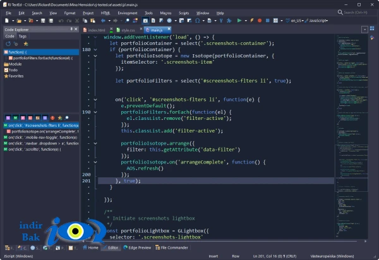379x260 pixels.
Task: Click the Undo toolbar icon
Action: 61,21
